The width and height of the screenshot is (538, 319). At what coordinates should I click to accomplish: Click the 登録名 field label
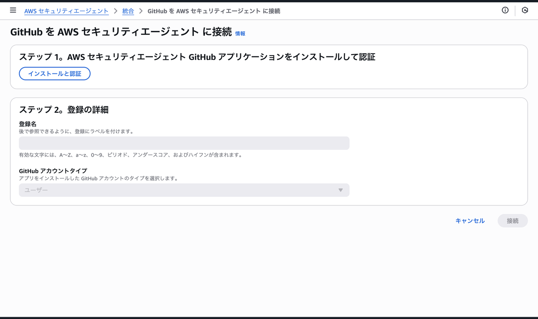click(x=28, y=124)
